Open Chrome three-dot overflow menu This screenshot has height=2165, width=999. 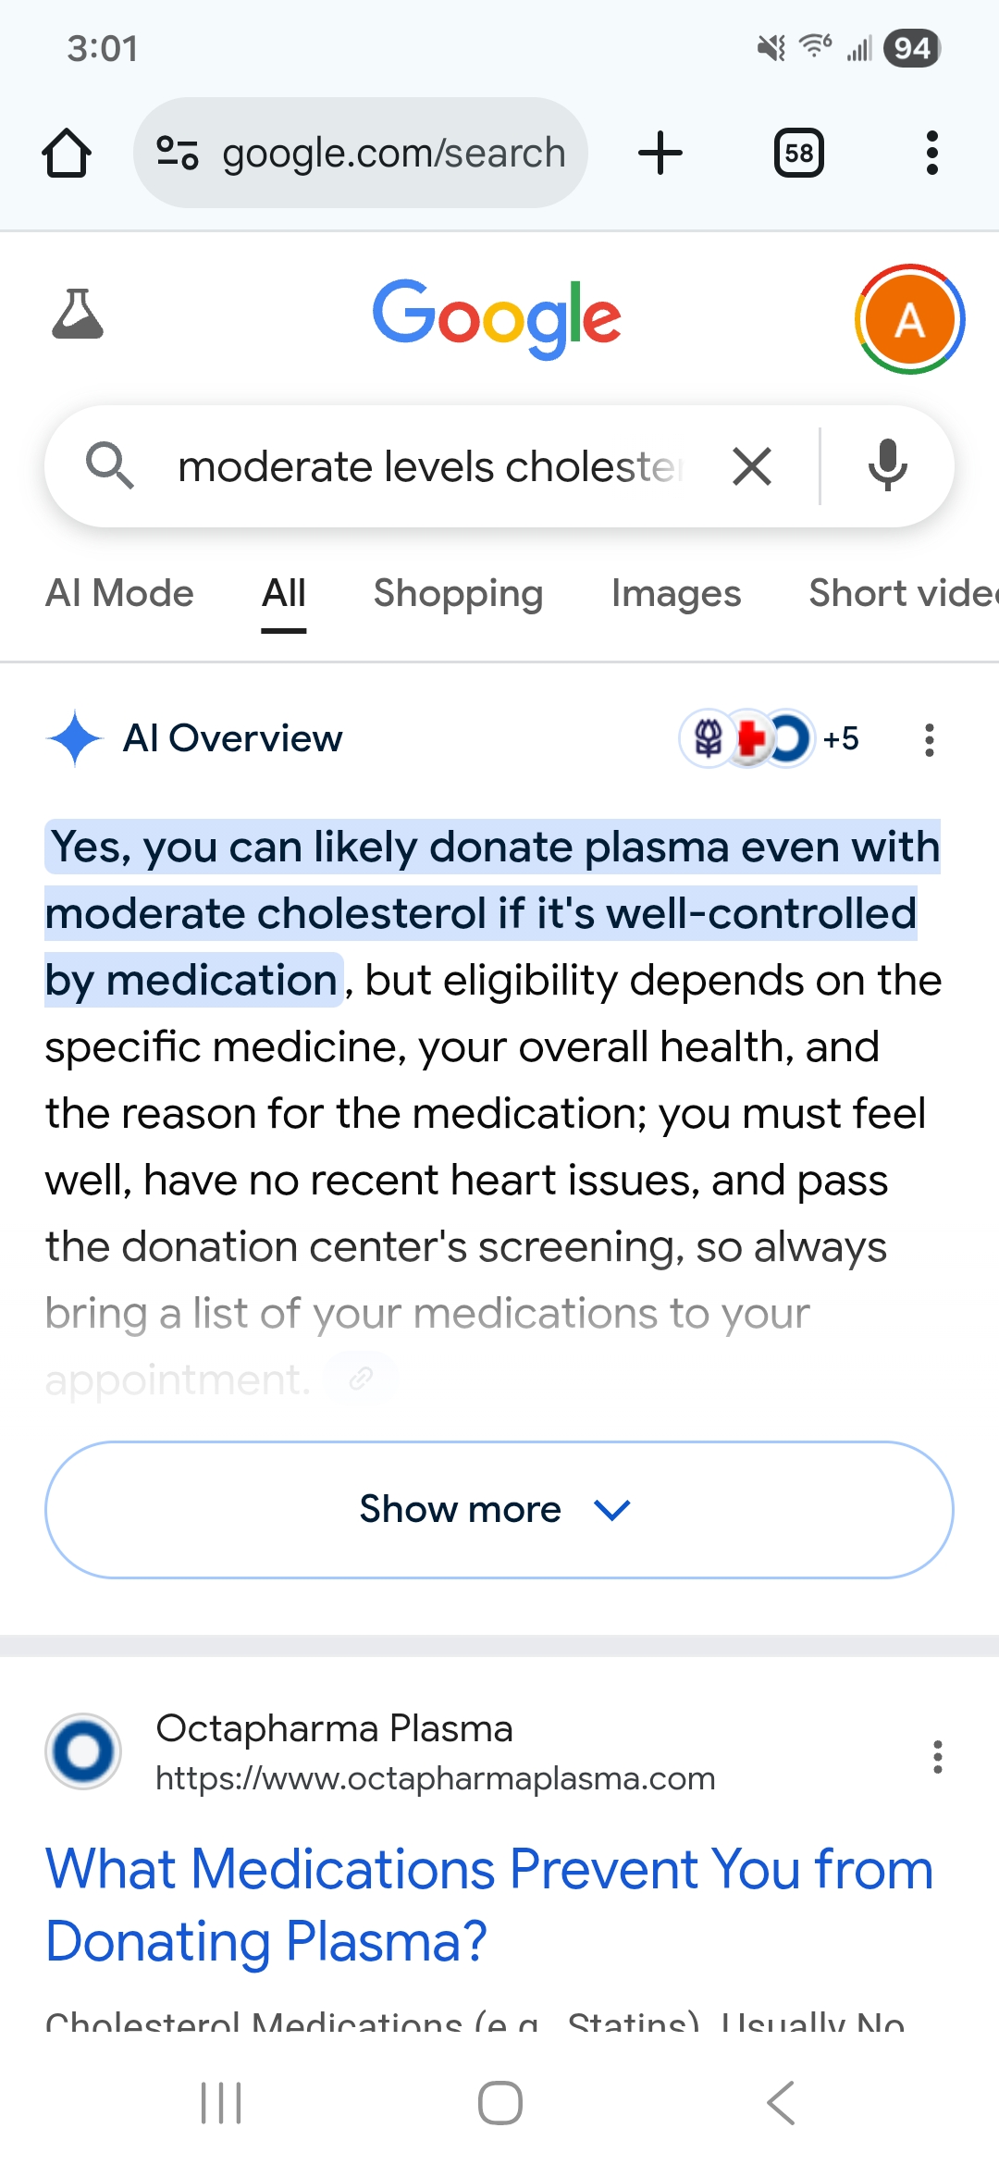click(931, 153)
